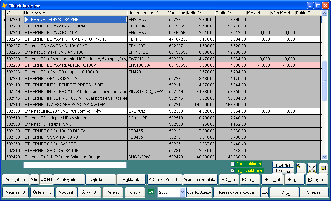
Task: Click the Kód column header
Action: (x=14, y=13)
